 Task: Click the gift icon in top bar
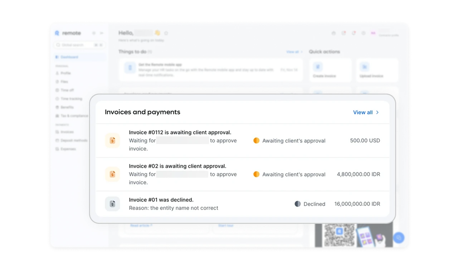point(333,33)
